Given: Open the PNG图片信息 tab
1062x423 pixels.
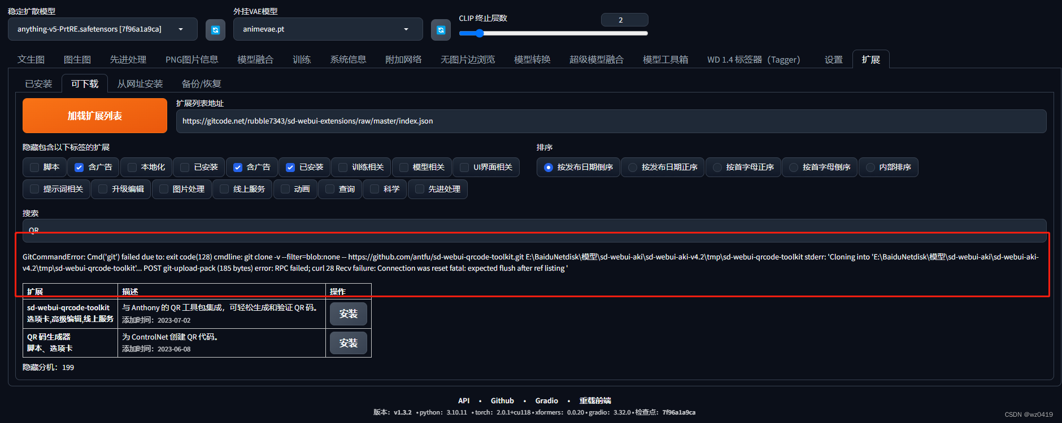Looking at the screenshot, I should point(192,59).
